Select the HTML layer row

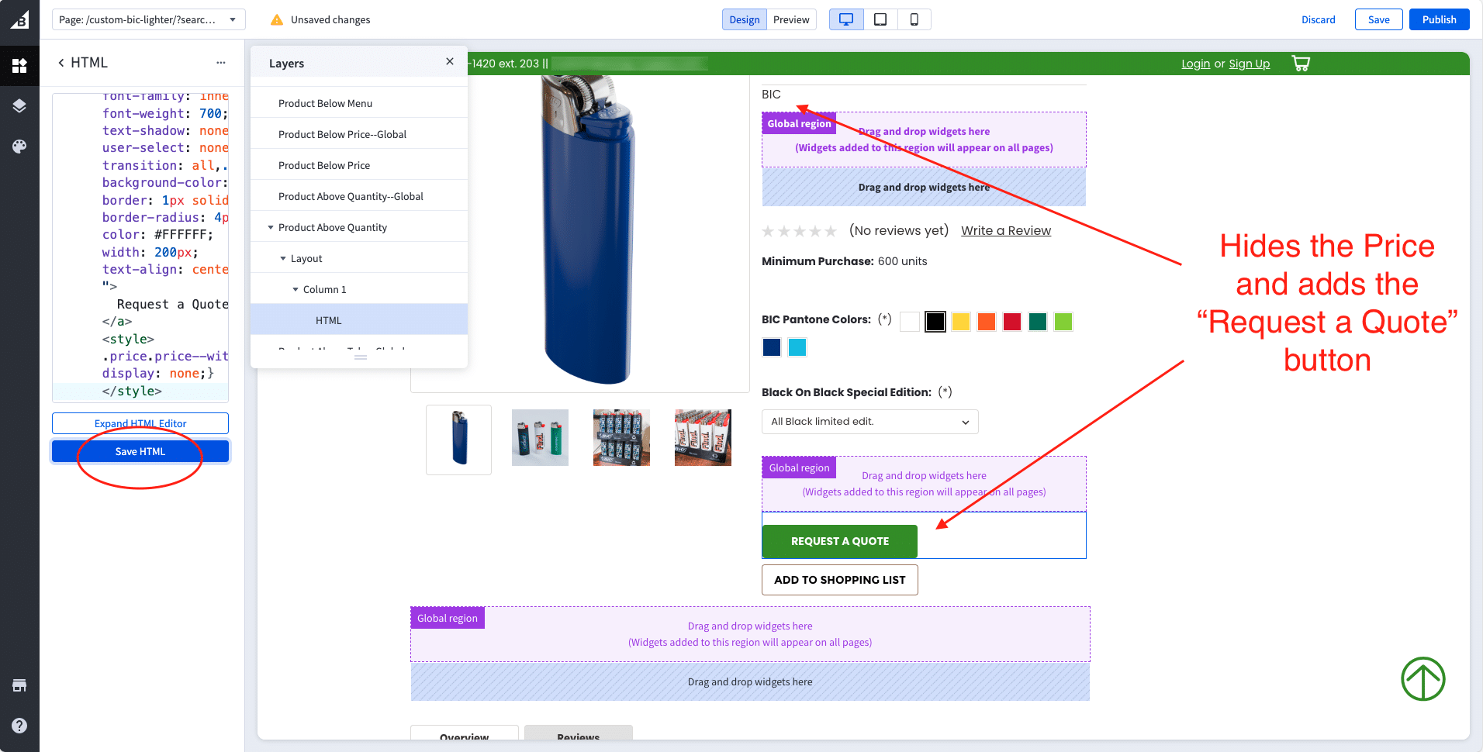point(359,320)
